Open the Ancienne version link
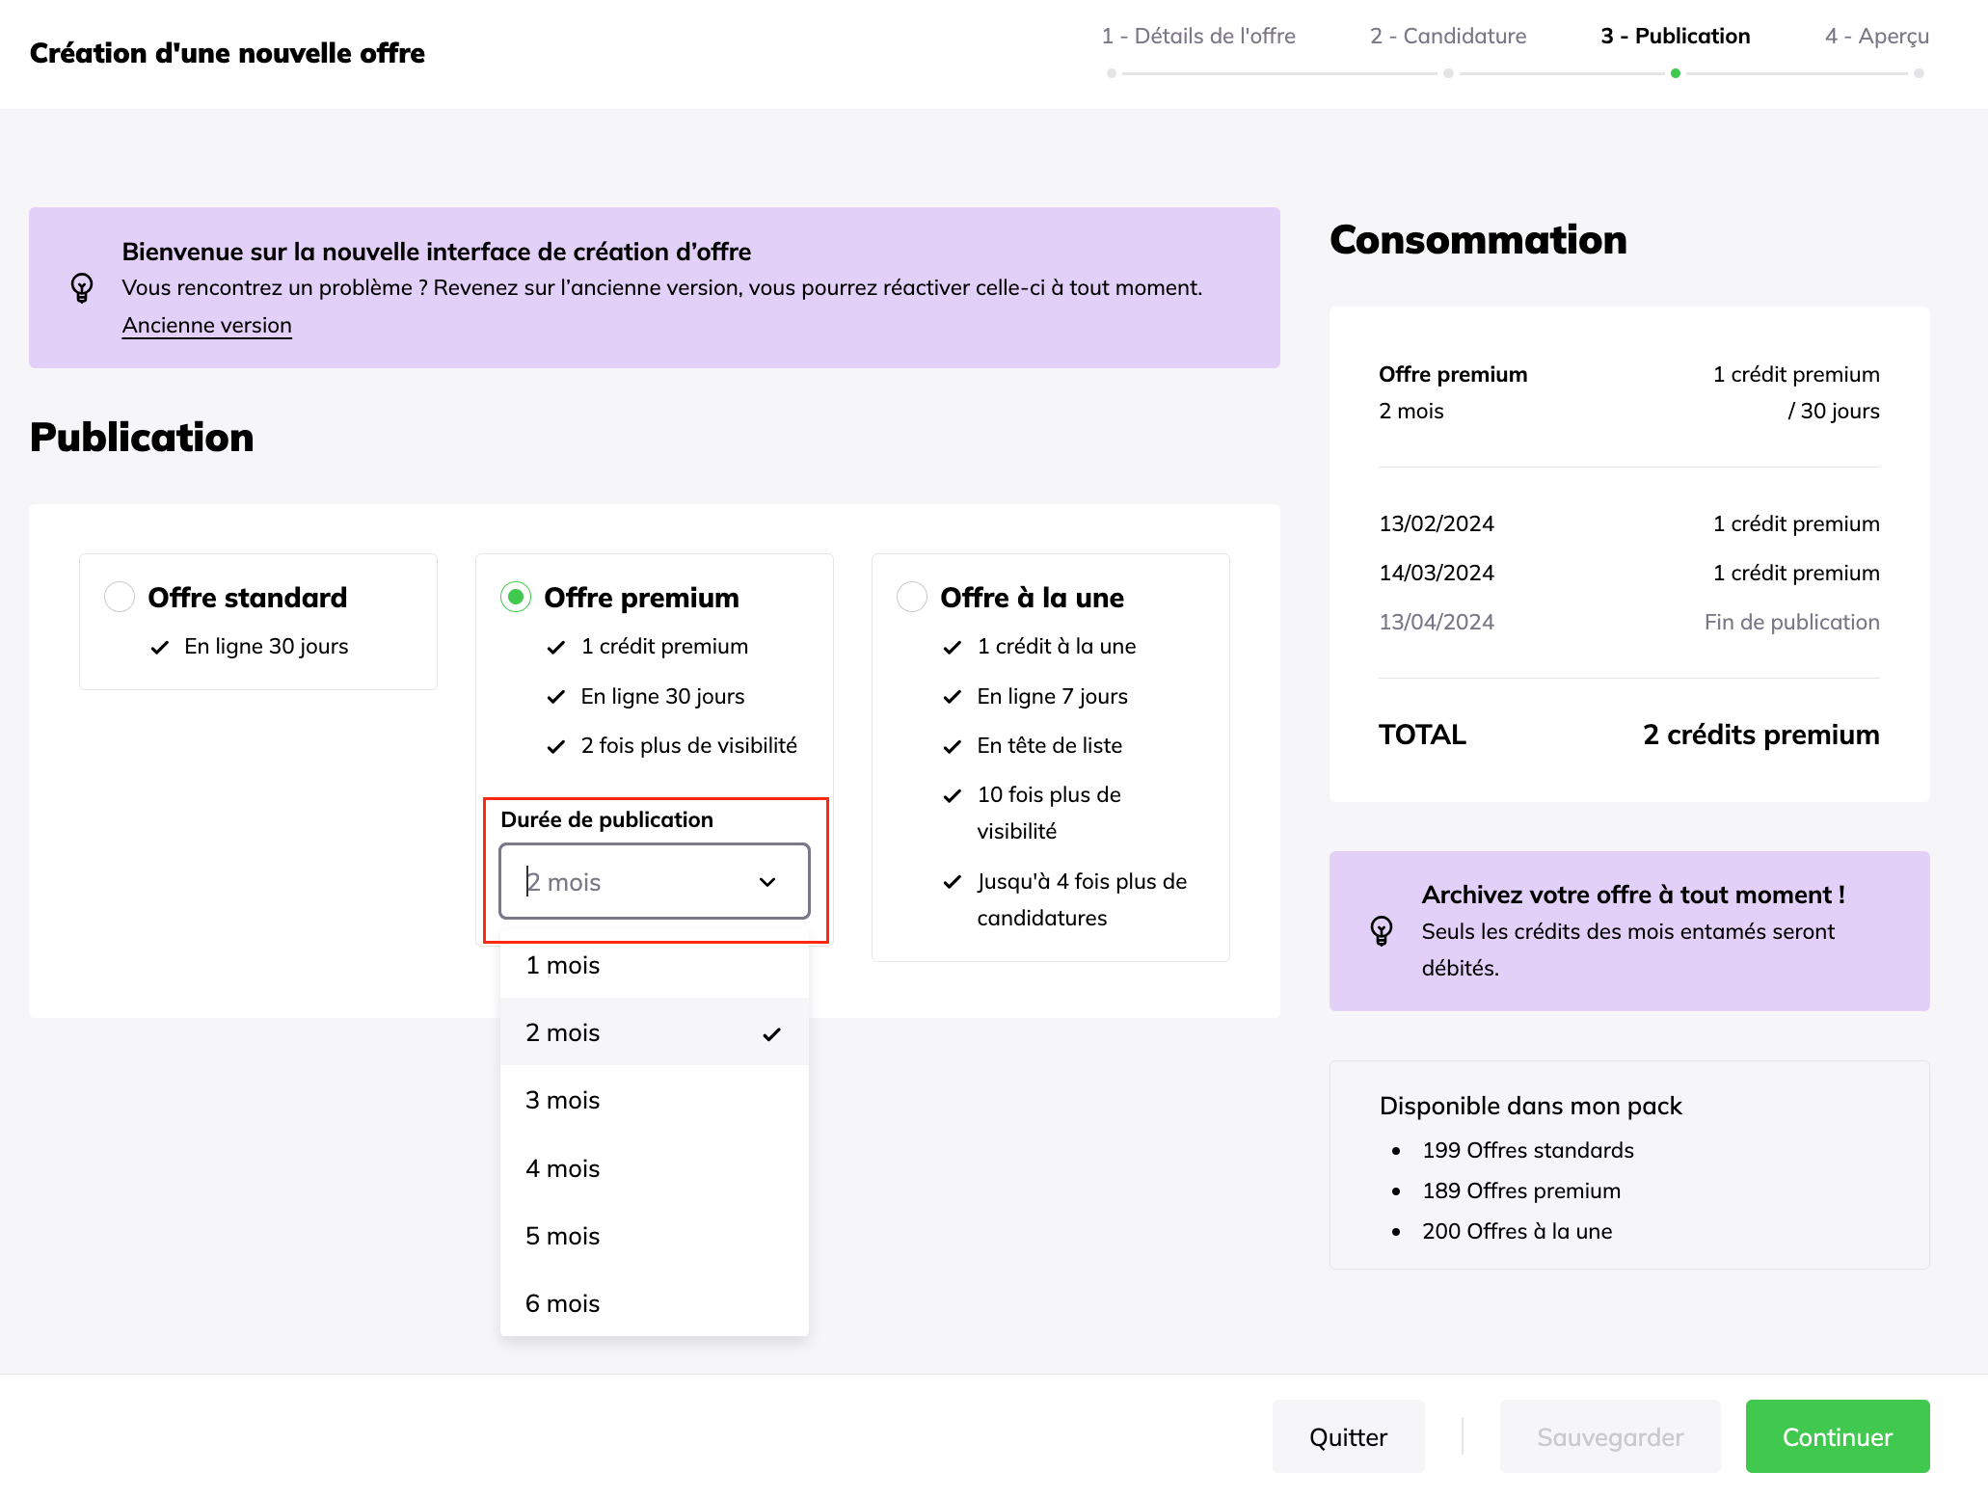Screen dimensions: 1988x1498 (206, 325)
